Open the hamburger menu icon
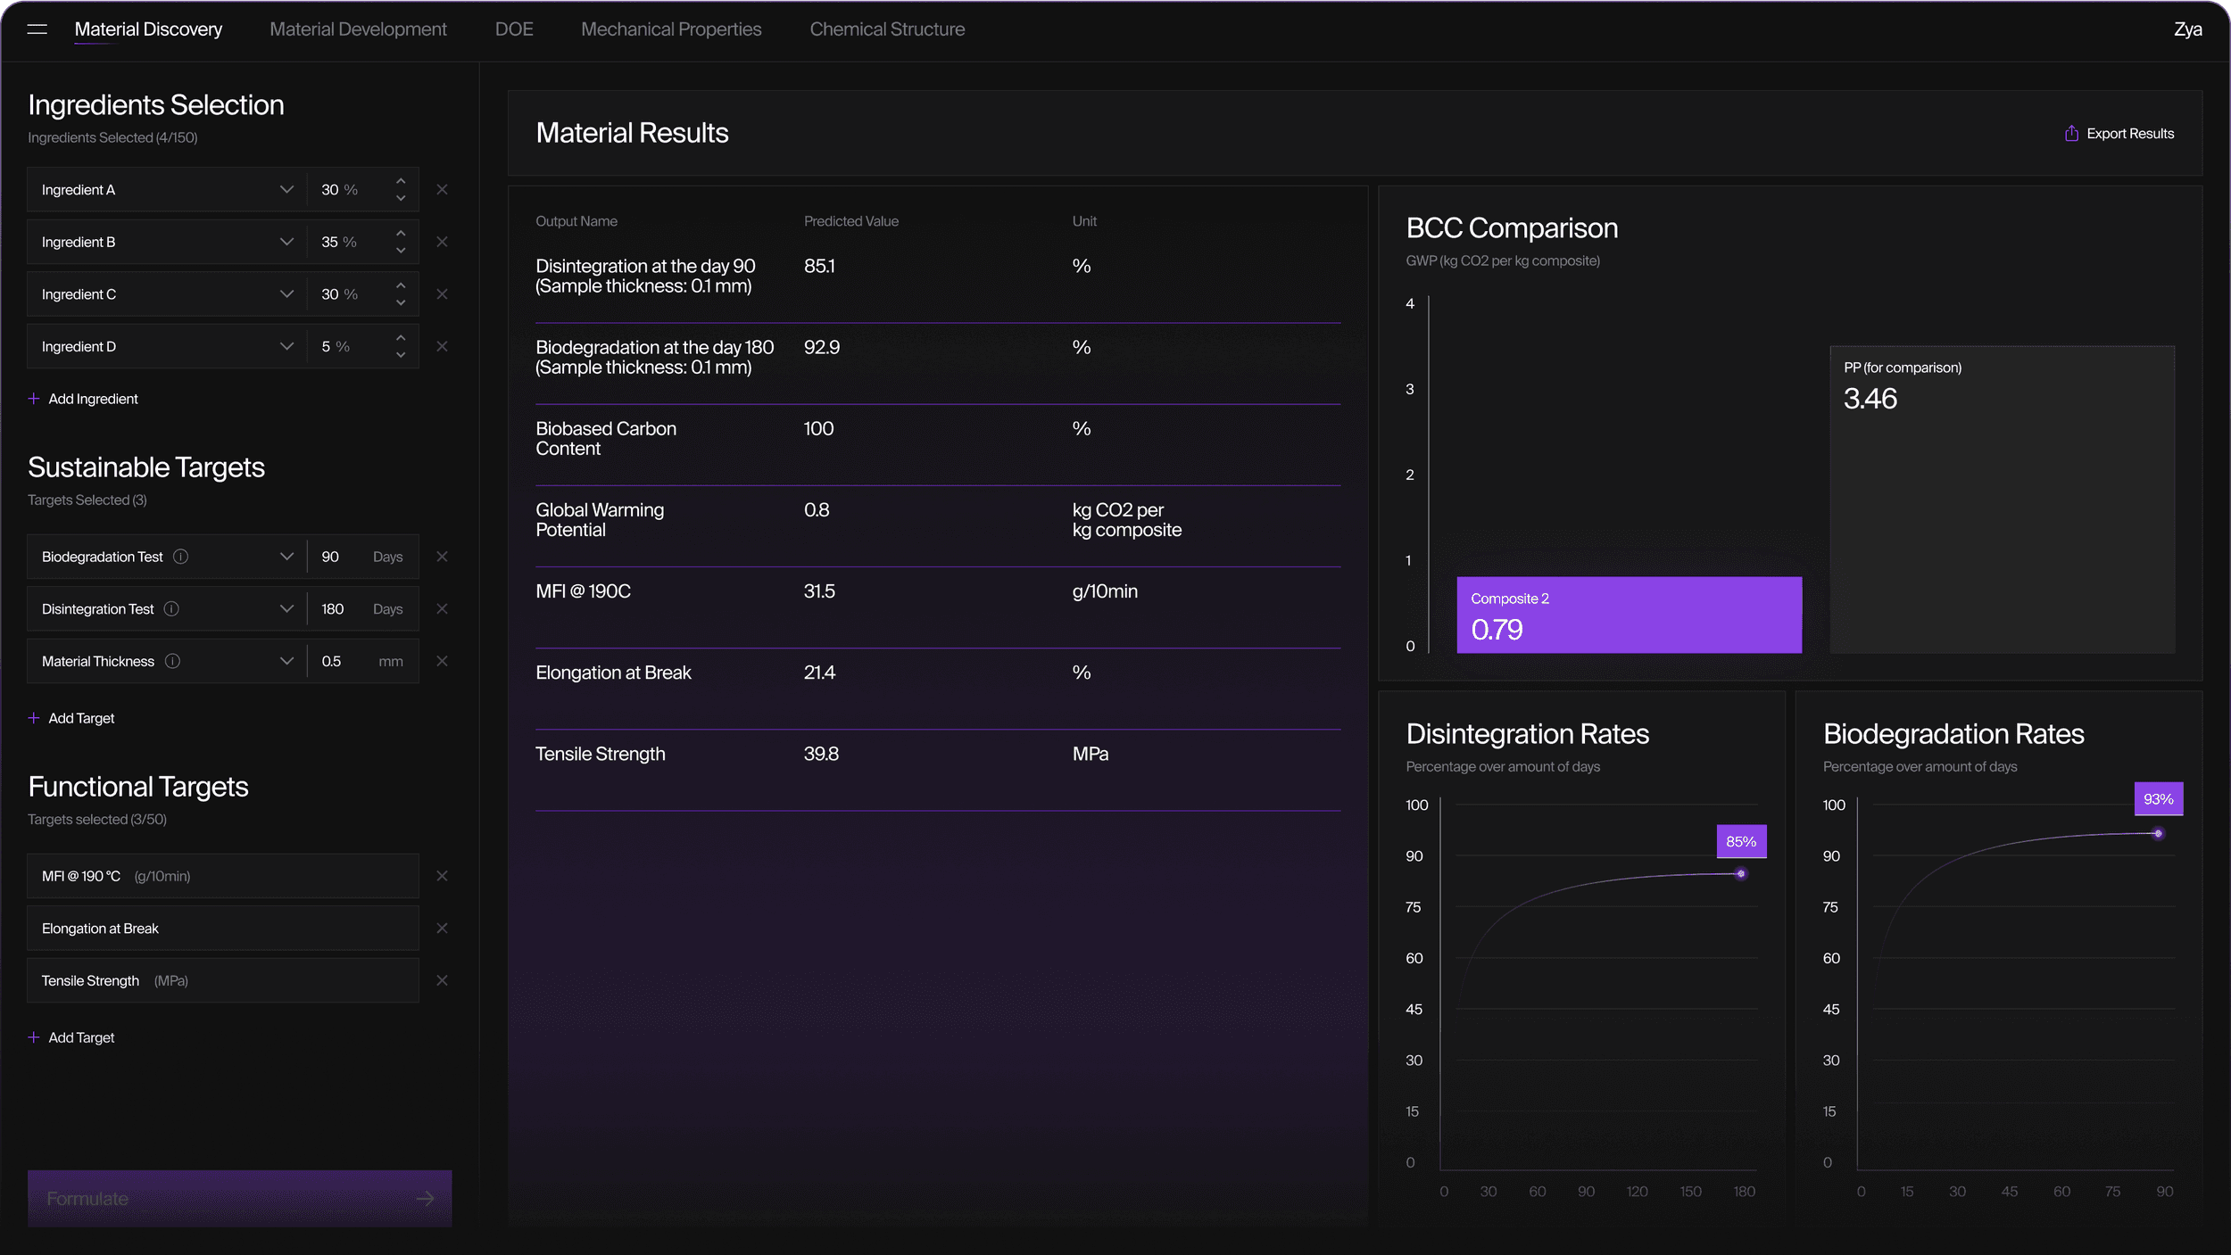The width and height of the screenshot is (2231, 1255). tap(37, 29)
